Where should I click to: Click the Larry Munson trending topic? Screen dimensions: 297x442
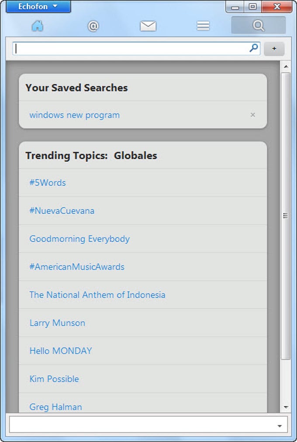point(57,323)
